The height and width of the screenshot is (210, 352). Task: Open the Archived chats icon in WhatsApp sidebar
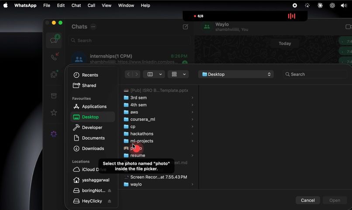54,95
